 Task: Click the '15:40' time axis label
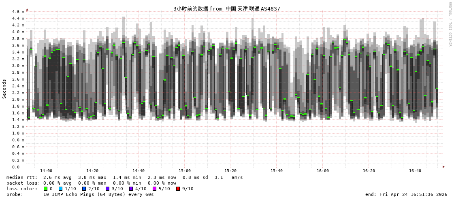click(277, 171)
